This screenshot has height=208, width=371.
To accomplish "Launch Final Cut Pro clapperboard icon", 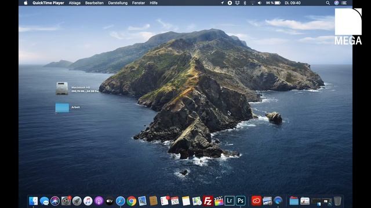I will [219, 201].
